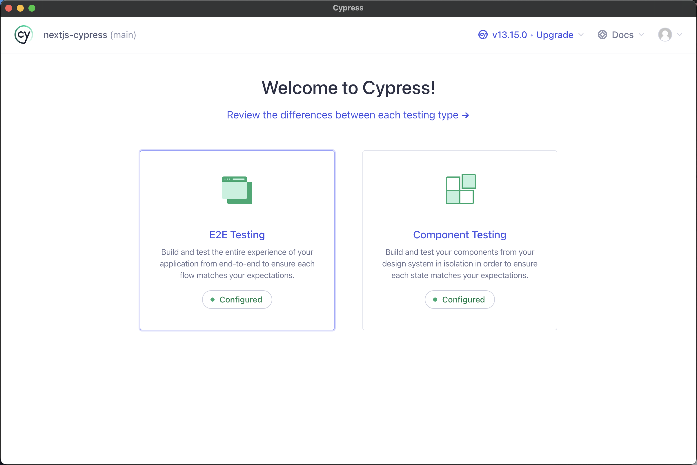Screen dimensions: 697x465
Task: Click the green dot in Component Configured badge
Action: [435, 300]
